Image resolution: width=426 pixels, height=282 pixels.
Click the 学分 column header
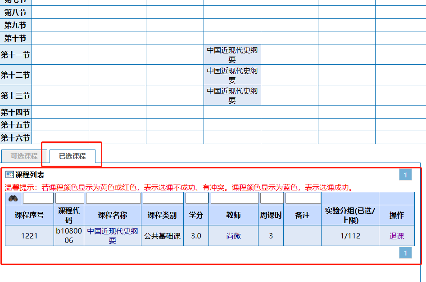pyautogui.click(x=196, y=215)
